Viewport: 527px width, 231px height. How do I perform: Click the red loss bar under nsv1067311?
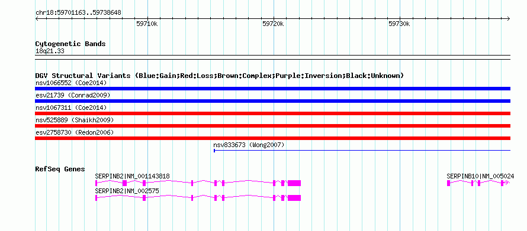(x=272, y=113)
